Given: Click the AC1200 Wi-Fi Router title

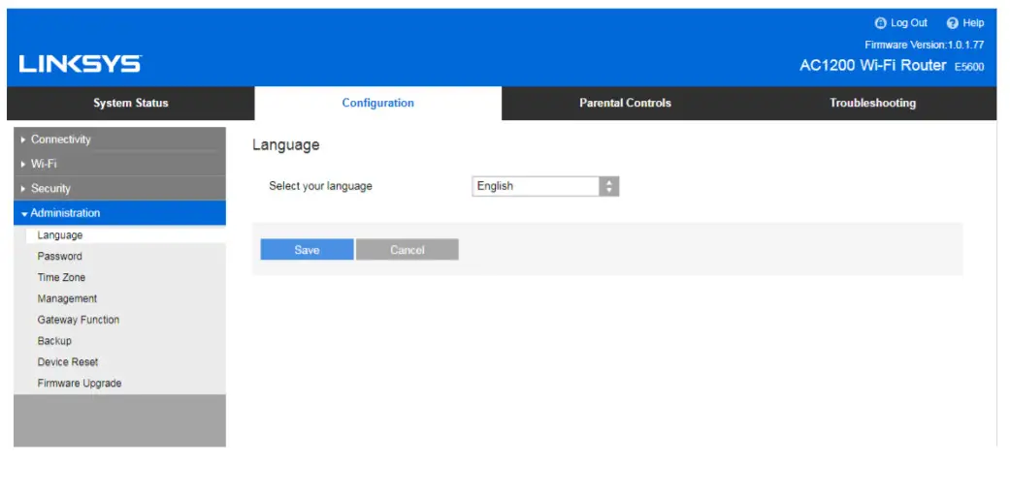Looking at the screenshot, I should 873,65.
